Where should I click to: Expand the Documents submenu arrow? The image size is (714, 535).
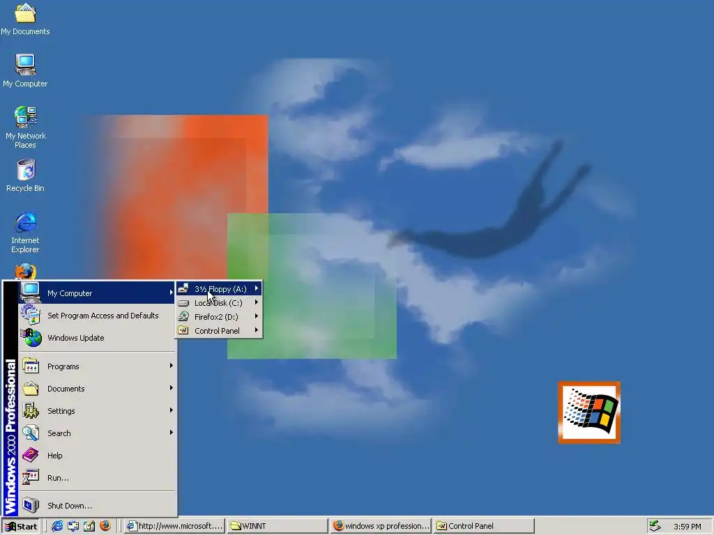pos(172,387)
